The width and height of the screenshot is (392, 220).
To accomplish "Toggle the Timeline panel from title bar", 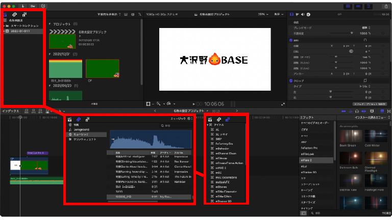I will click(358, 6).
